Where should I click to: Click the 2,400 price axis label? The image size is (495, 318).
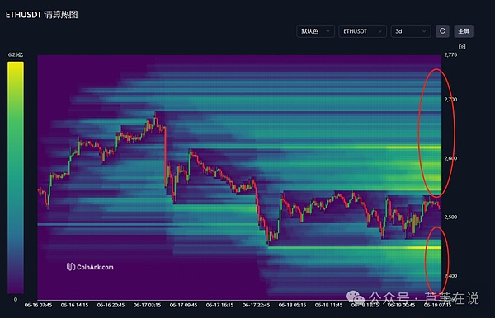450,276
